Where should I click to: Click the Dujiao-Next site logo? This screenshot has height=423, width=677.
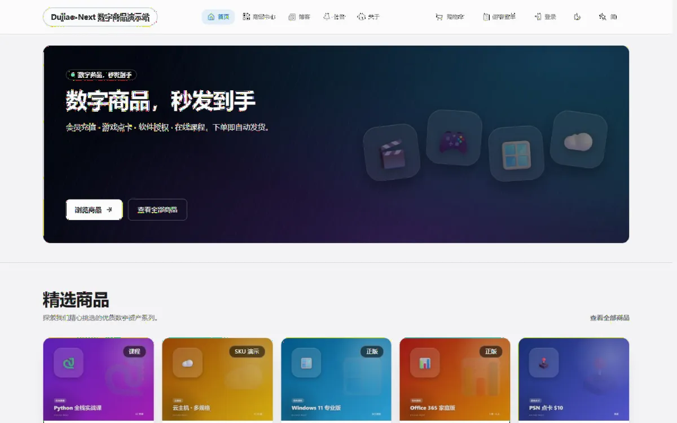(100, 17)
